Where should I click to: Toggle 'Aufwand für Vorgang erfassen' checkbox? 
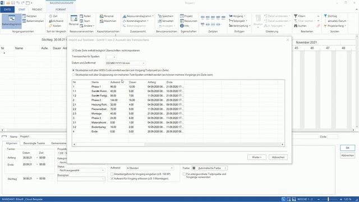[x=112, y=178]
